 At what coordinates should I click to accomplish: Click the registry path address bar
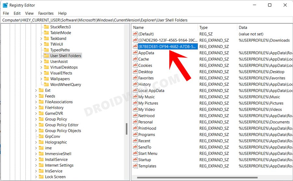coord(146,20)
